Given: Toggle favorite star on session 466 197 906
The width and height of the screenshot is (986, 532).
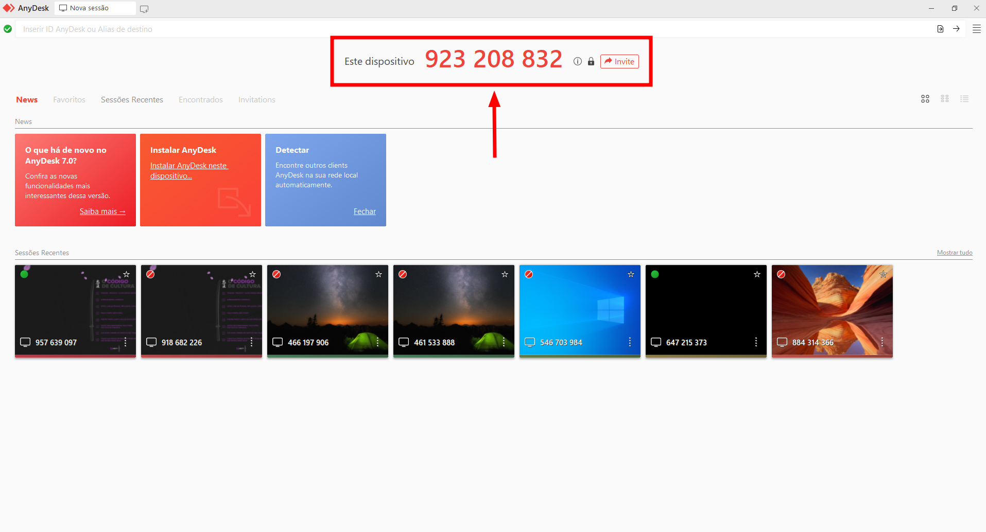Looking at the screenshot, I should (378, 274).
